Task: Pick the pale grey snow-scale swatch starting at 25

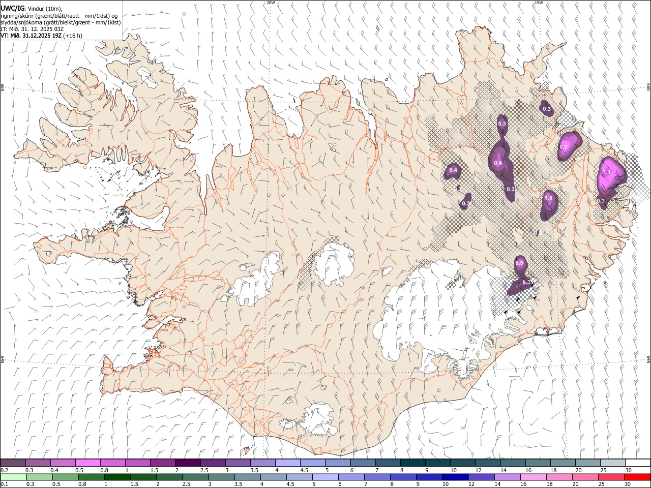Action: (613, 463)
